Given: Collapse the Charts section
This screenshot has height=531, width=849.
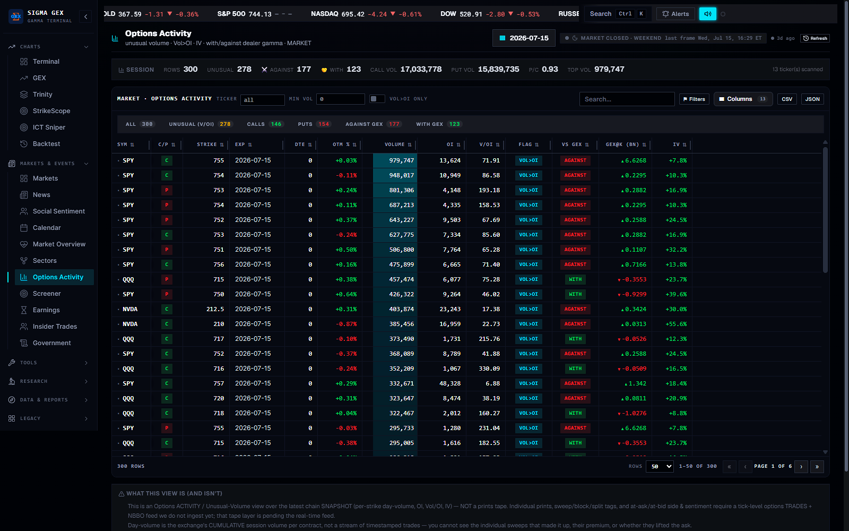Looking at the screenshot, I should coord(86,47).
